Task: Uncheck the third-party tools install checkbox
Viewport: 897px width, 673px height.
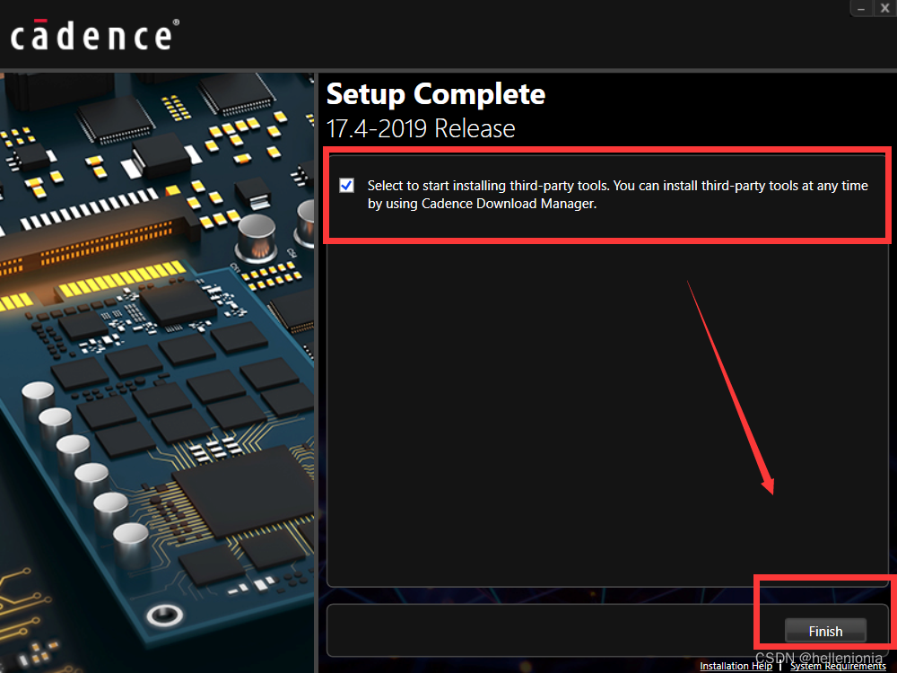Action: pyautogui.click(x=346, y=186)
